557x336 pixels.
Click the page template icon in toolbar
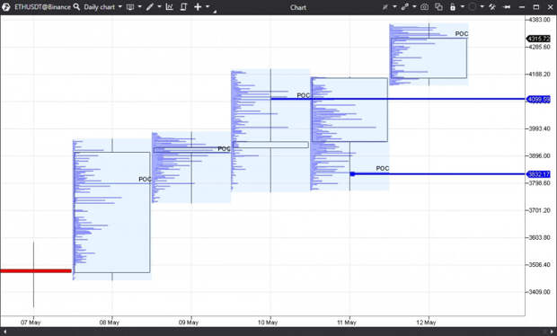pos(183,7)
